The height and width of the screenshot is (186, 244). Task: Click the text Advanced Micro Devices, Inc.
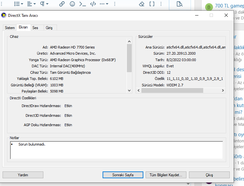[73, 53]
